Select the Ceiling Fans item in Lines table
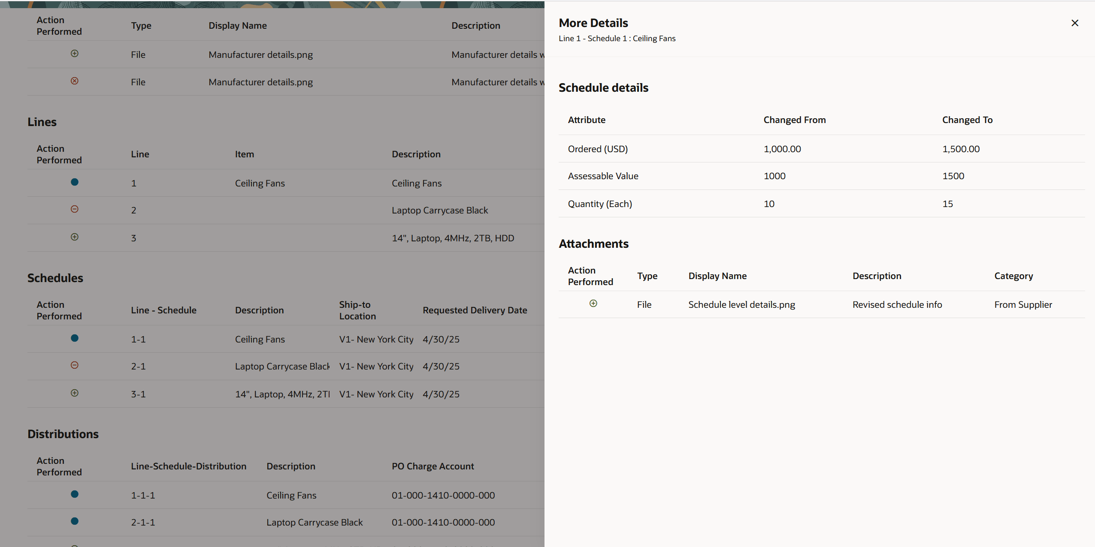The image size is (1095, 547). click(x=260, y=183)
